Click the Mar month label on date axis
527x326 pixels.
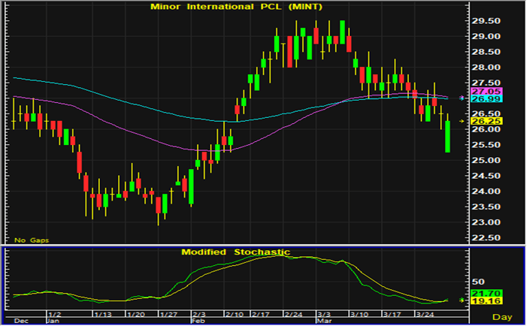click(319, 319)
